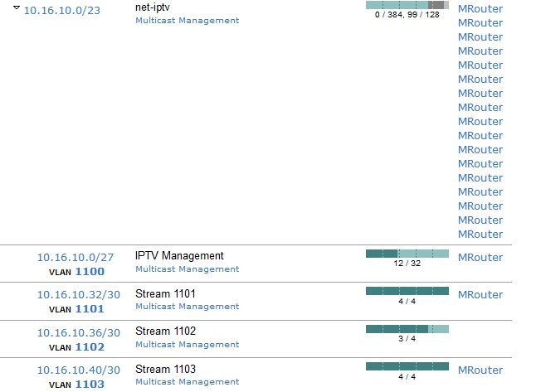Viewport: 541px width, 392px height.
Task: Select Multicast Management tag under IPTV Management
Action: click(x=187, y=269)
